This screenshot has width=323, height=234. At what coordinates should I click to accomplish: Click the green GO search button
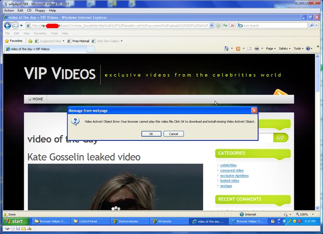[280, 138]
